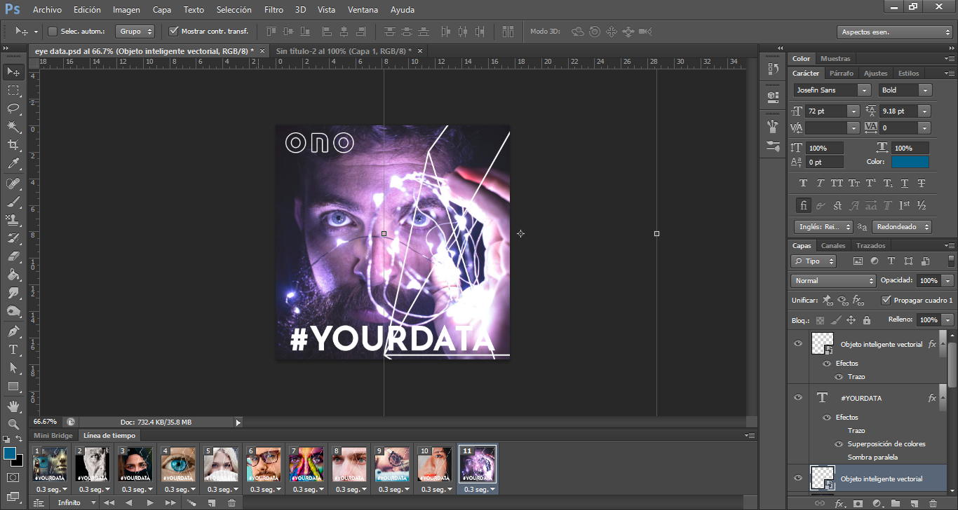This screenshot has height=510, width=958.
Task: Select the Lasso tool
Action: [x=13, y=108]
